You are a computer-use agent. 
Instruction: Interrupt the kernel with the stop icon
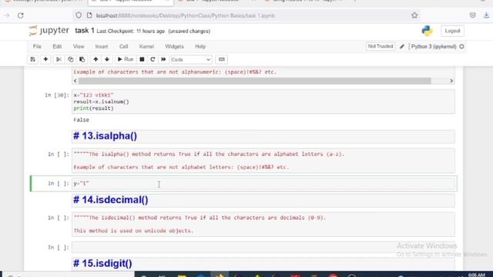(142, 59)
